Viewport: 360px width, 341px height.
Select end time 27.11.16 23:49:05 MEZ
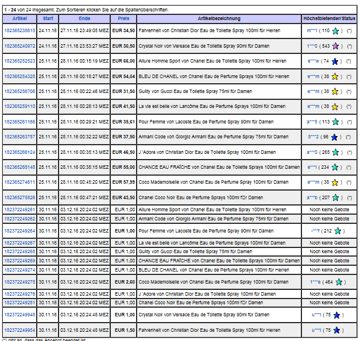pyautogui.click(x=84, y=30)
